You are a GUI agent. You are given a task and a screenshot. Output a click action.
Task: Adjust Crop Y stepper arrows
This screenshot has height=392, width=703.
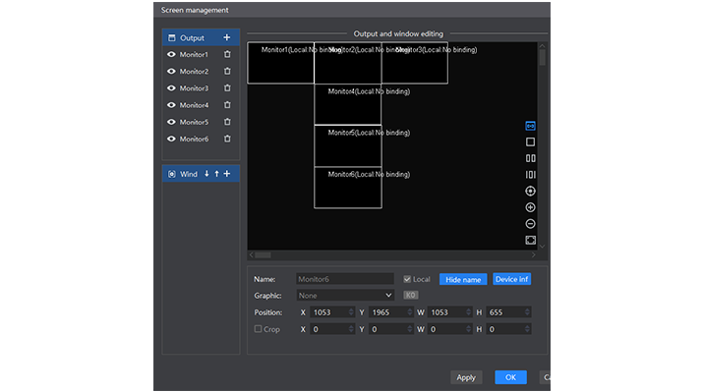point(410,329)
